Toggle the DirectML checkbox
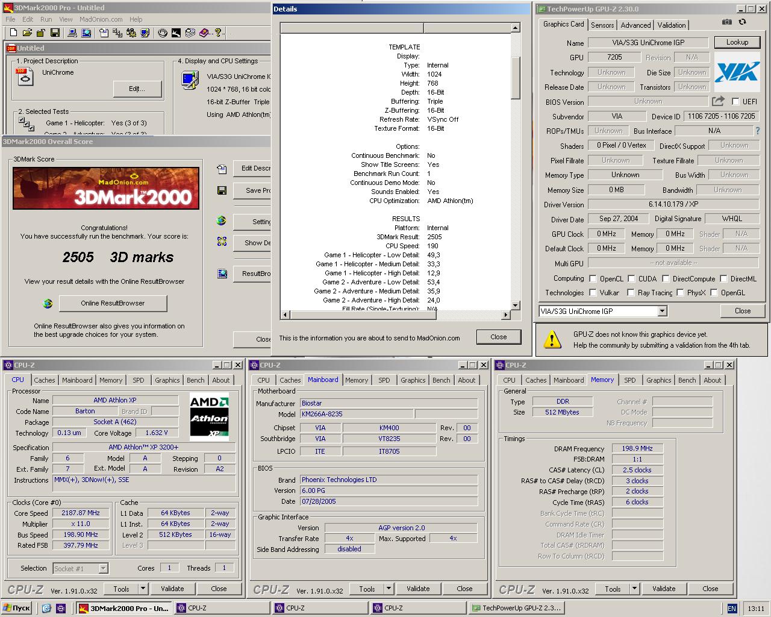The height and width of the screenshot is (617, 771). point(723,278)
